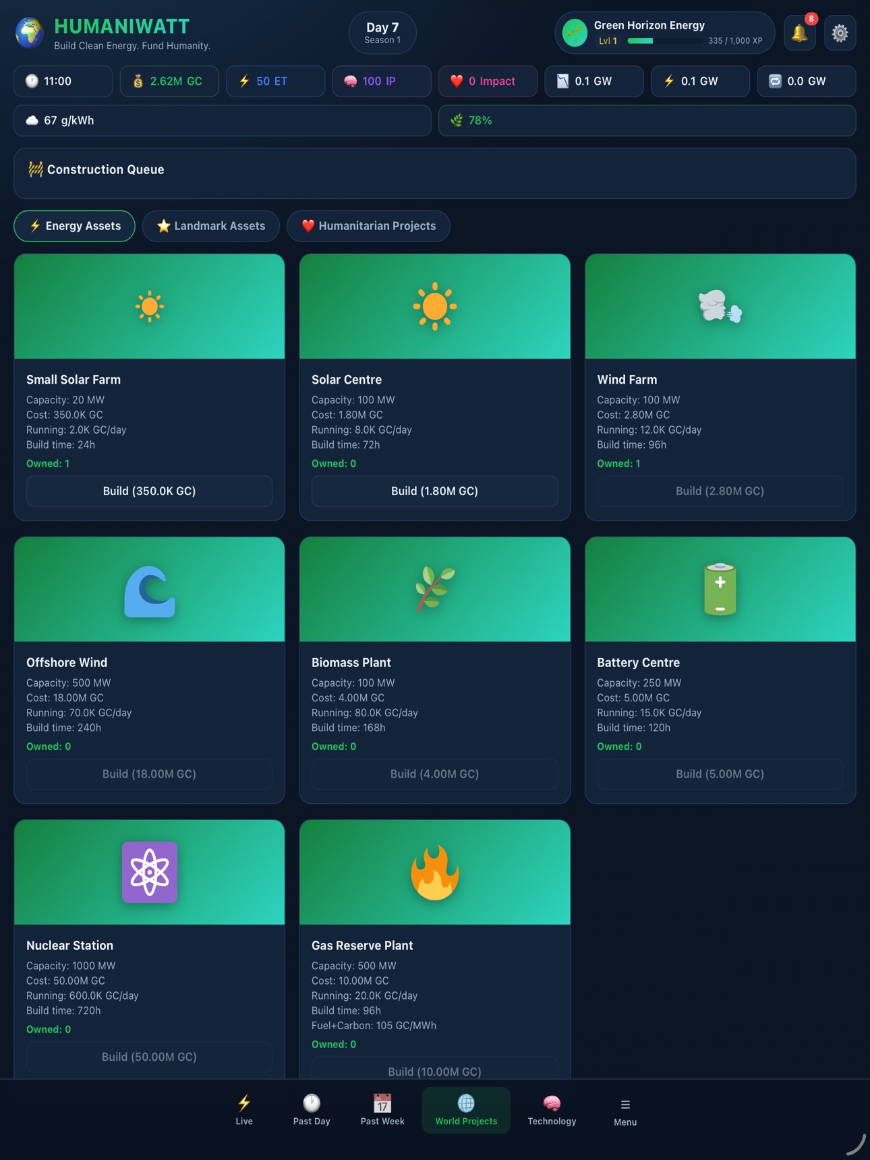Go to the Live view
Screen dimensions: 870x1160
(x=244, y=1110)
